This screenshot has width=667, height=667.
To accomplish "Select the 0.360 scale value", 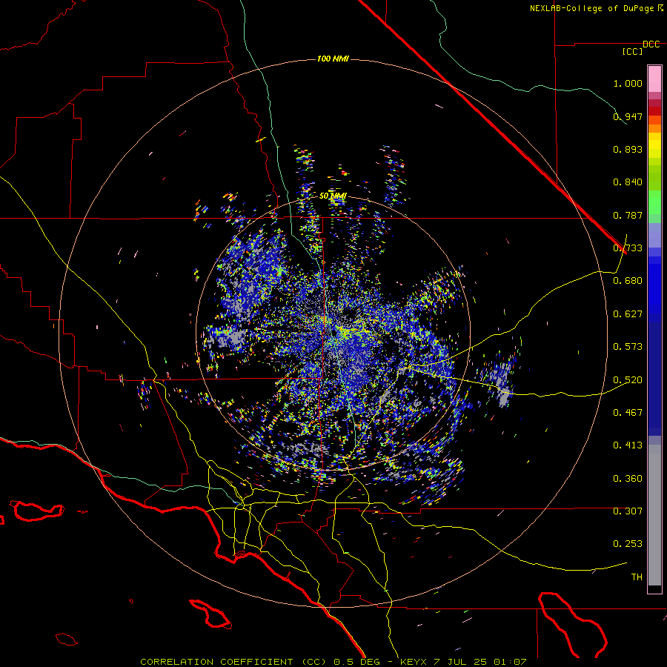I will [x=628, y=479].
